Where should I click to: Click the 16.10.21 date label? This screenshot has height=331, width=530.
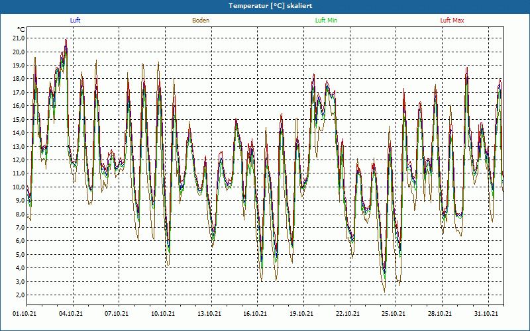(255, 314)
